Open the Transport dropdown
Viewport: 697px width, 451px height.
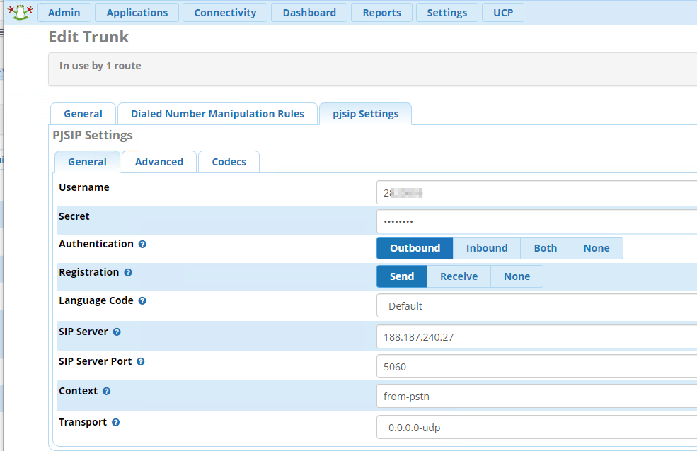pos(536,428)
